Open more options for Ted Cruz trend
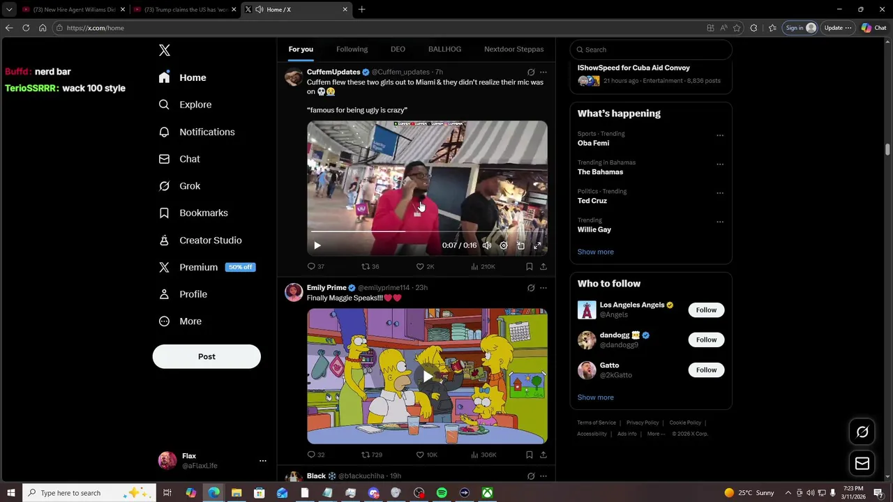The height and width of the screenshot is (502, 893). pos(720,193)
